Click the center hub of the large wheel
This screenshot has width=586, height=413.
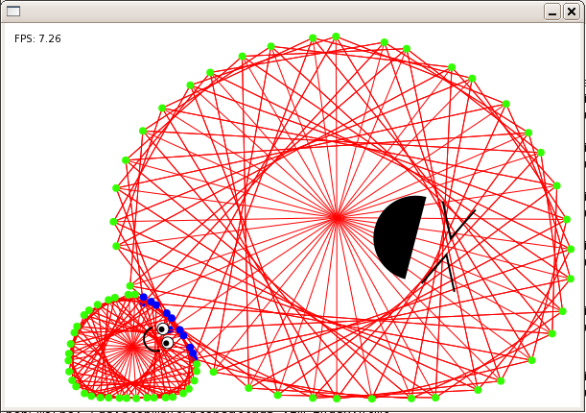coord(337,217)
